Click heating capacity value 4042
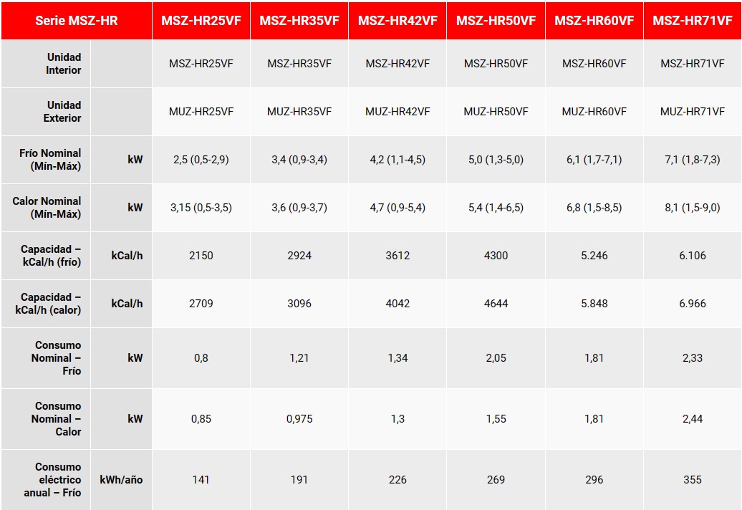The height and width of the screenshot is (510, 742). (x=397, y=304)
